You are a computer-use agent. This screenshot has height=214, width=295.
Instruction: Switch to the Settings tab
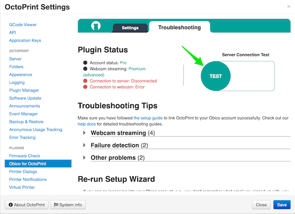click(130, 28)
